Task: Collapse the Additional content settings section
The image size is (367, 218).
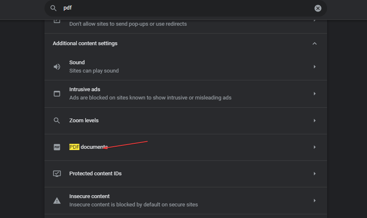Action: (315, 44)
